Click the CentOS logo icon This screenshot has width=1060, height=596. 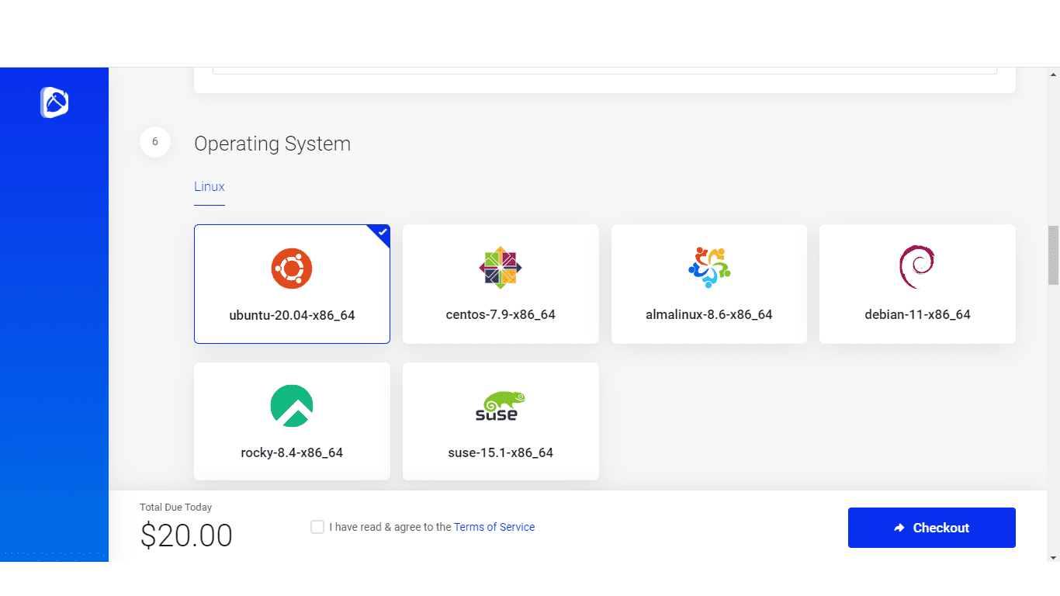coord(501,268)
